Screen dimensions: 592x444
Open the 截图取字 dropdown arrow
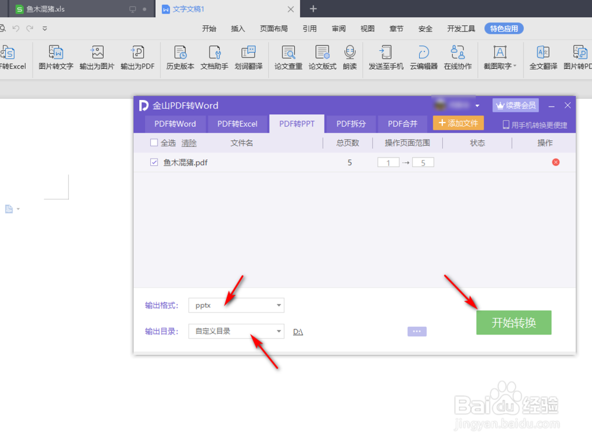click(514, 66)
